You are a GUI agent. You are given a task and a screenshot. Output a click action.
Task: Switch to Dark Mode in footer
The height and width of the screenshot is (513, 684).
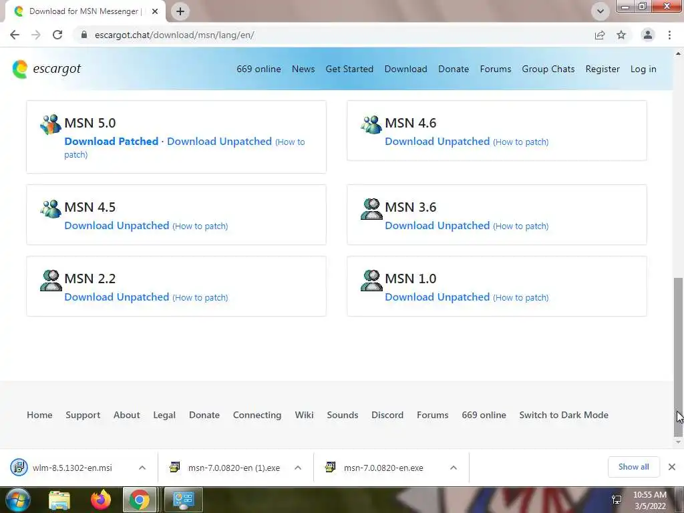click(564, 415)
